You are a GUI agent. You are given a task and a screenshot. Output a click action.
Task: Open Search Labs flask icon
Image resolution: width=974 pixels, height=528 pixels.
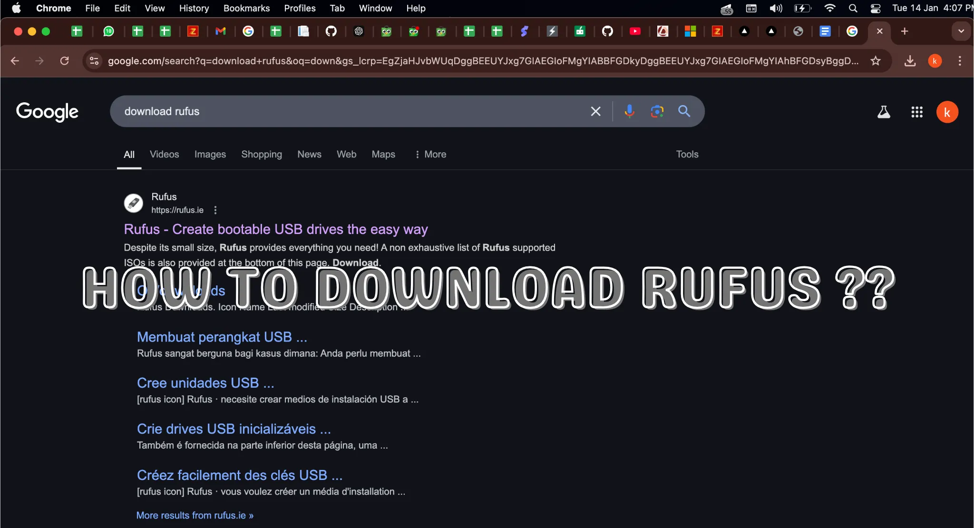click(x=884, y=112)
